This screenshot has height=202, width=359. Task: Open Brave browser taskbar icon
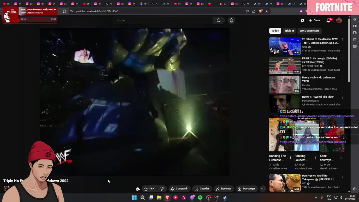pyautogui.click(x=167, y=198)
